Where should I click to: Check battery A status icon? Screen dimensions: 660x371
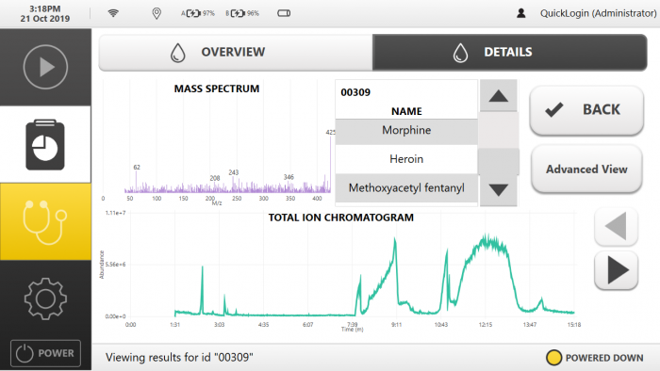tap(198, 13)
